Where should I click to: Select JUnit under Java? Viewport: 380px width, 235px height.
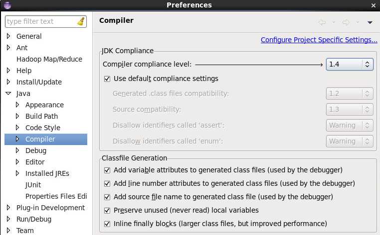[33, 185]
